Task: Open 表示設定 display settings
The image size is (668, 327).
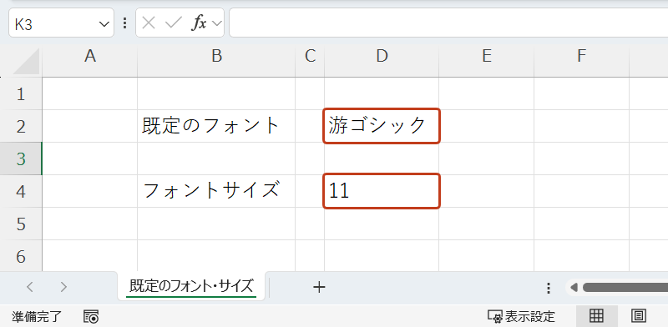Action: 521,316
